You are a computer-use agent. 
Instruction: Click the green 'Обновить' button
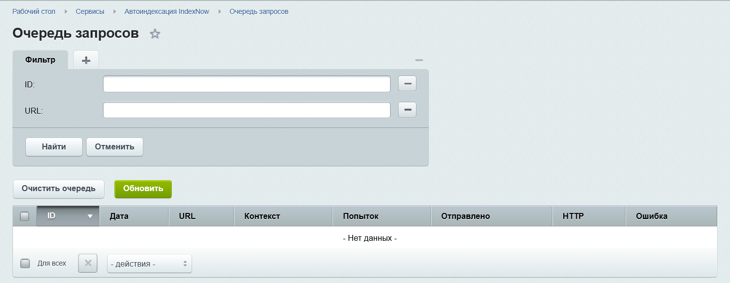(143, 189)
